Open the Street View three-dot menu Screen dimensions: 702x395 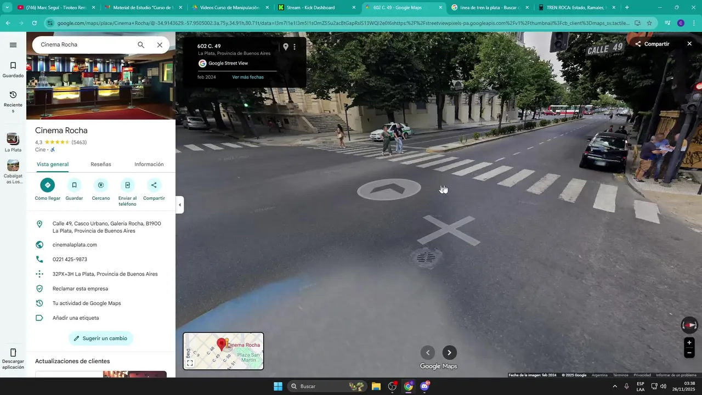295,47
